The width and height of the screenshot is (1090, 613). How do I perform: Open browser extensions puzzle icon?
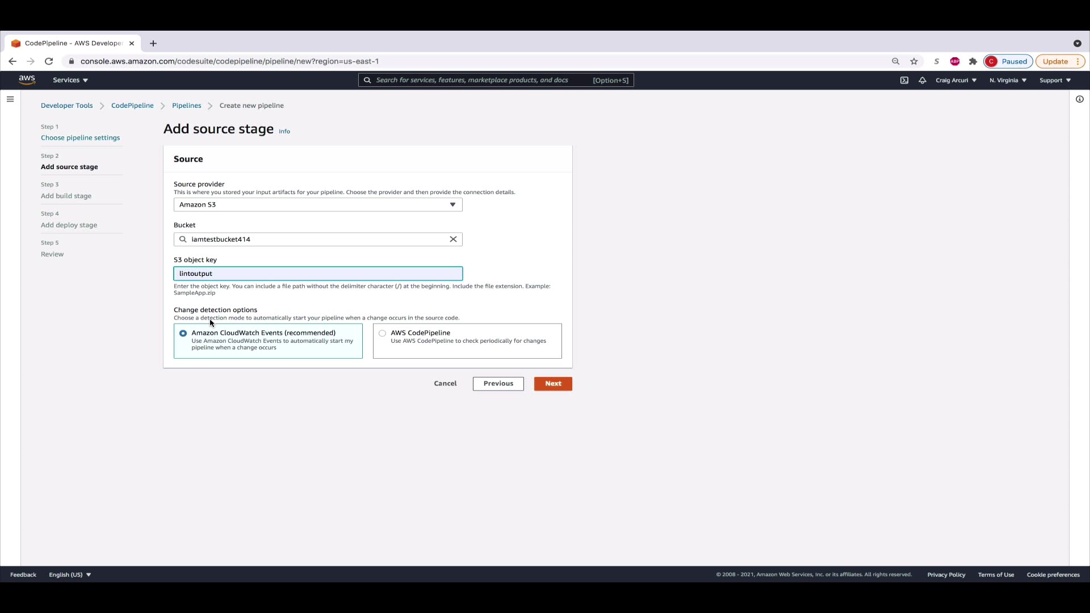pos(973,61)
